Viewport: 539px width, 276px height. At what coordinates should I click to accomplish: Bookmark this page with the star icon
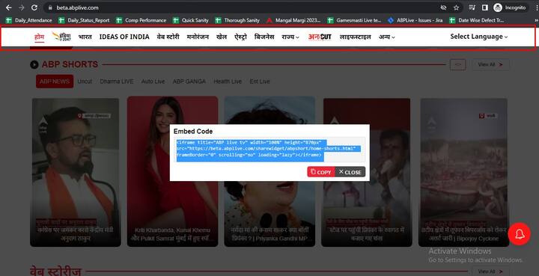[456, 7]
